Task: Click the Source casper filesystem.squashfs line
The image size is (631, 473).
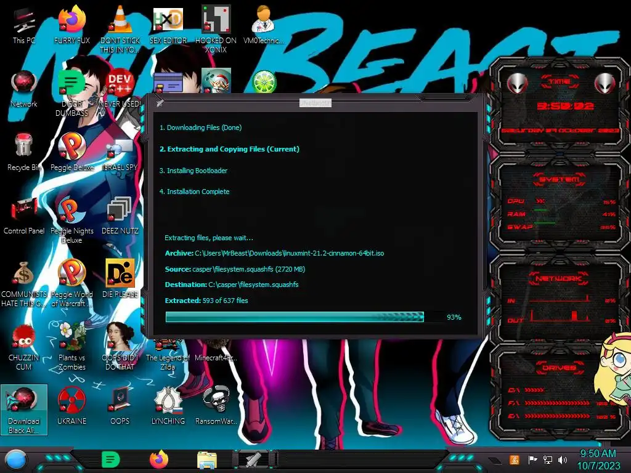Action: click(x=235, y=269)
